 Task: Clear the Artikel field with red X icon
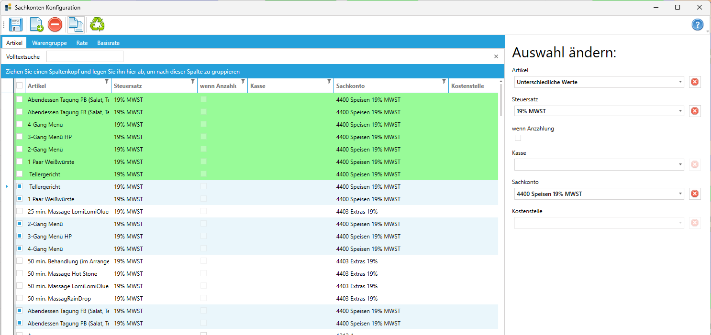[x=695, y=82]
